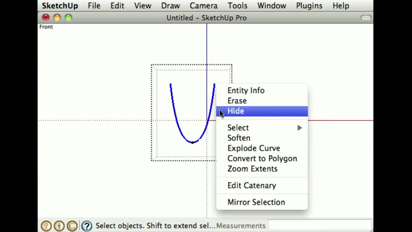Click the geo-location status bar icon
Screen dimensions: 412x232
46,226
